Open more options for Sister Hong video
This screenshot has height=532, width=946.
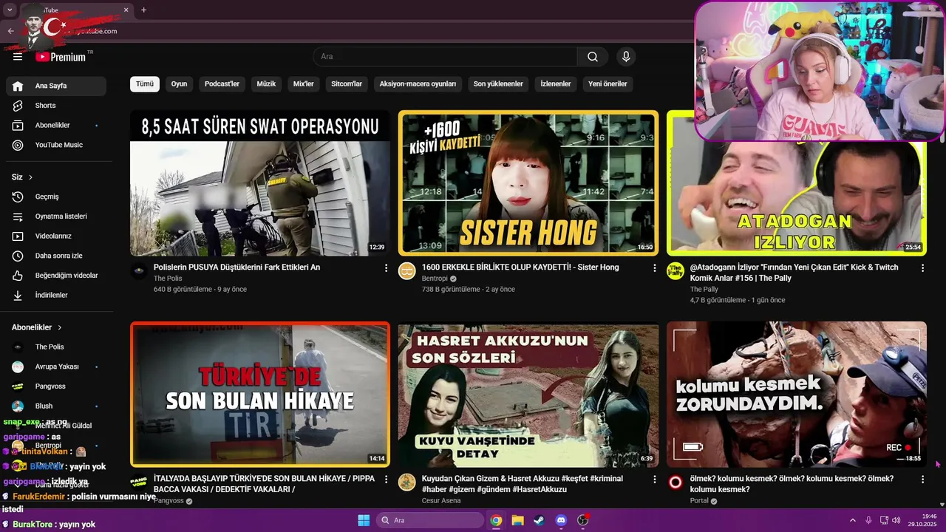(654, 268)
